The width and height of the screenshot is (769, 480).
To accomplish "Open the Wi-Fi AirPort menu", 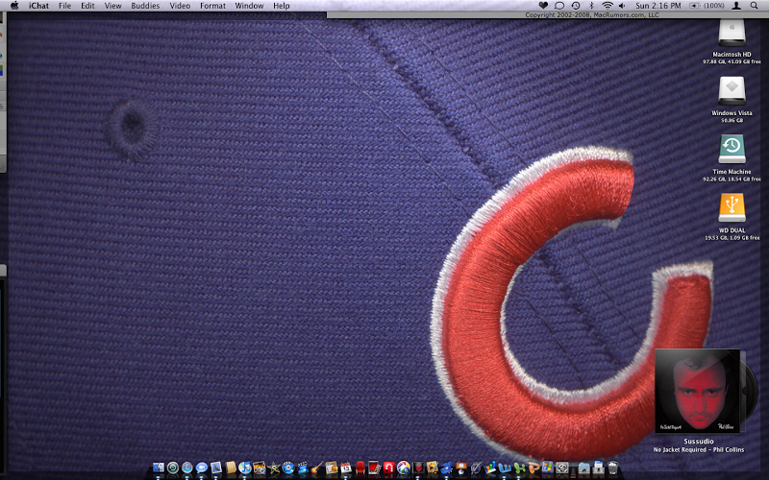I will 608,6.
